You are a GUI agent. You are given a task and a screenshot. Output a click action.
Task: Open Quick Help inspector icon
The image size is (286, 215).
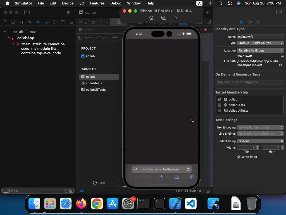[258, 22]
